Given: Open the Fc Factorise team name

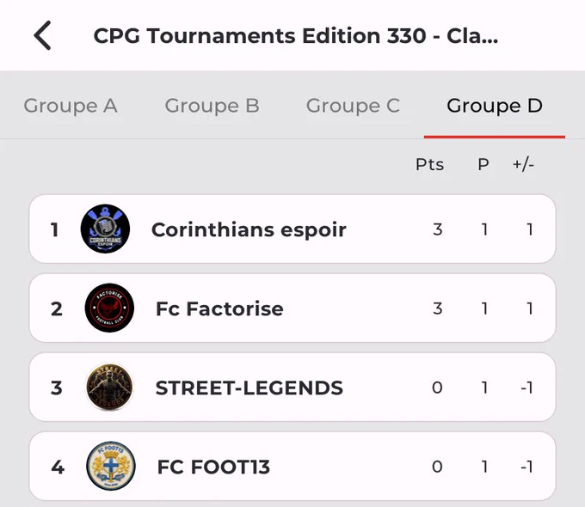Looking at the screenshot, I should coord(219,308).
